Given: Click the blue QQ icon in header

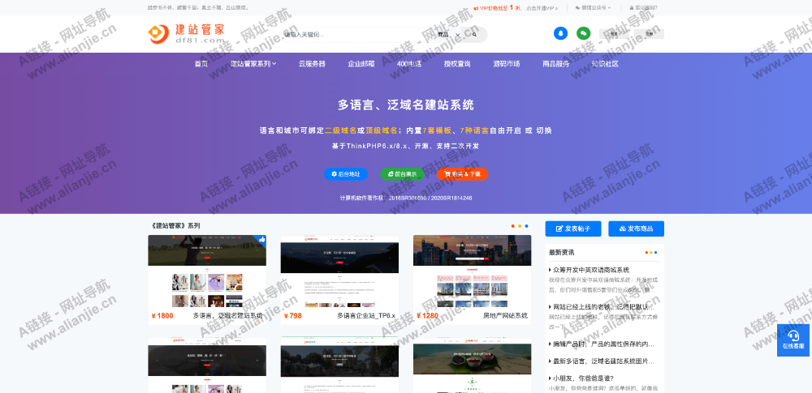Looking at the screenshot, I should [x=560, y=33].
